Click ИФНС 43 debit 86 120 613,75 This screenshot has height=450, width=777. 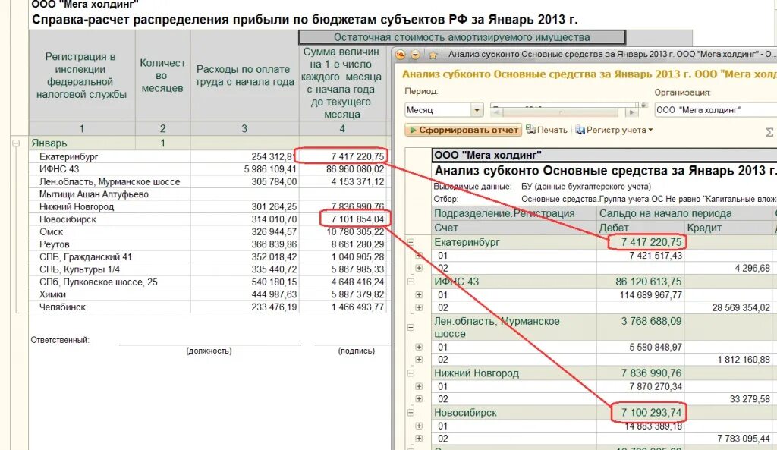coord(649,282)
